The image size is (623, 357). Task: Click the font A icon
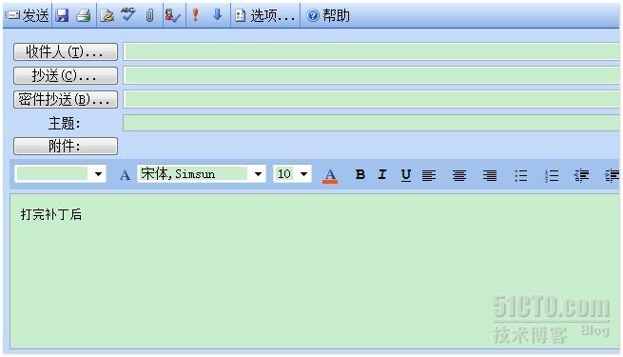125,174
